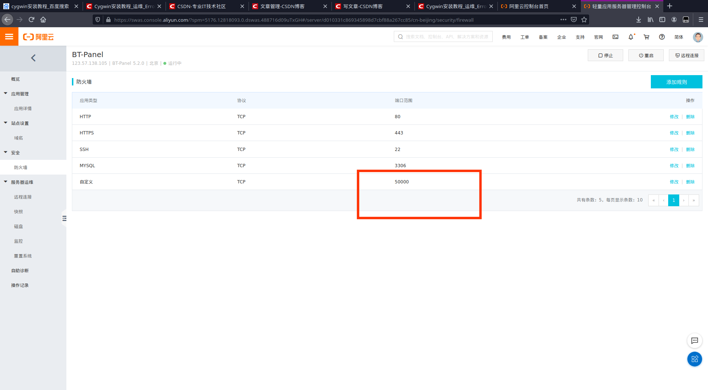Open 概览 in the sidebar
The image size is (708, 390).
coord(15,79)
